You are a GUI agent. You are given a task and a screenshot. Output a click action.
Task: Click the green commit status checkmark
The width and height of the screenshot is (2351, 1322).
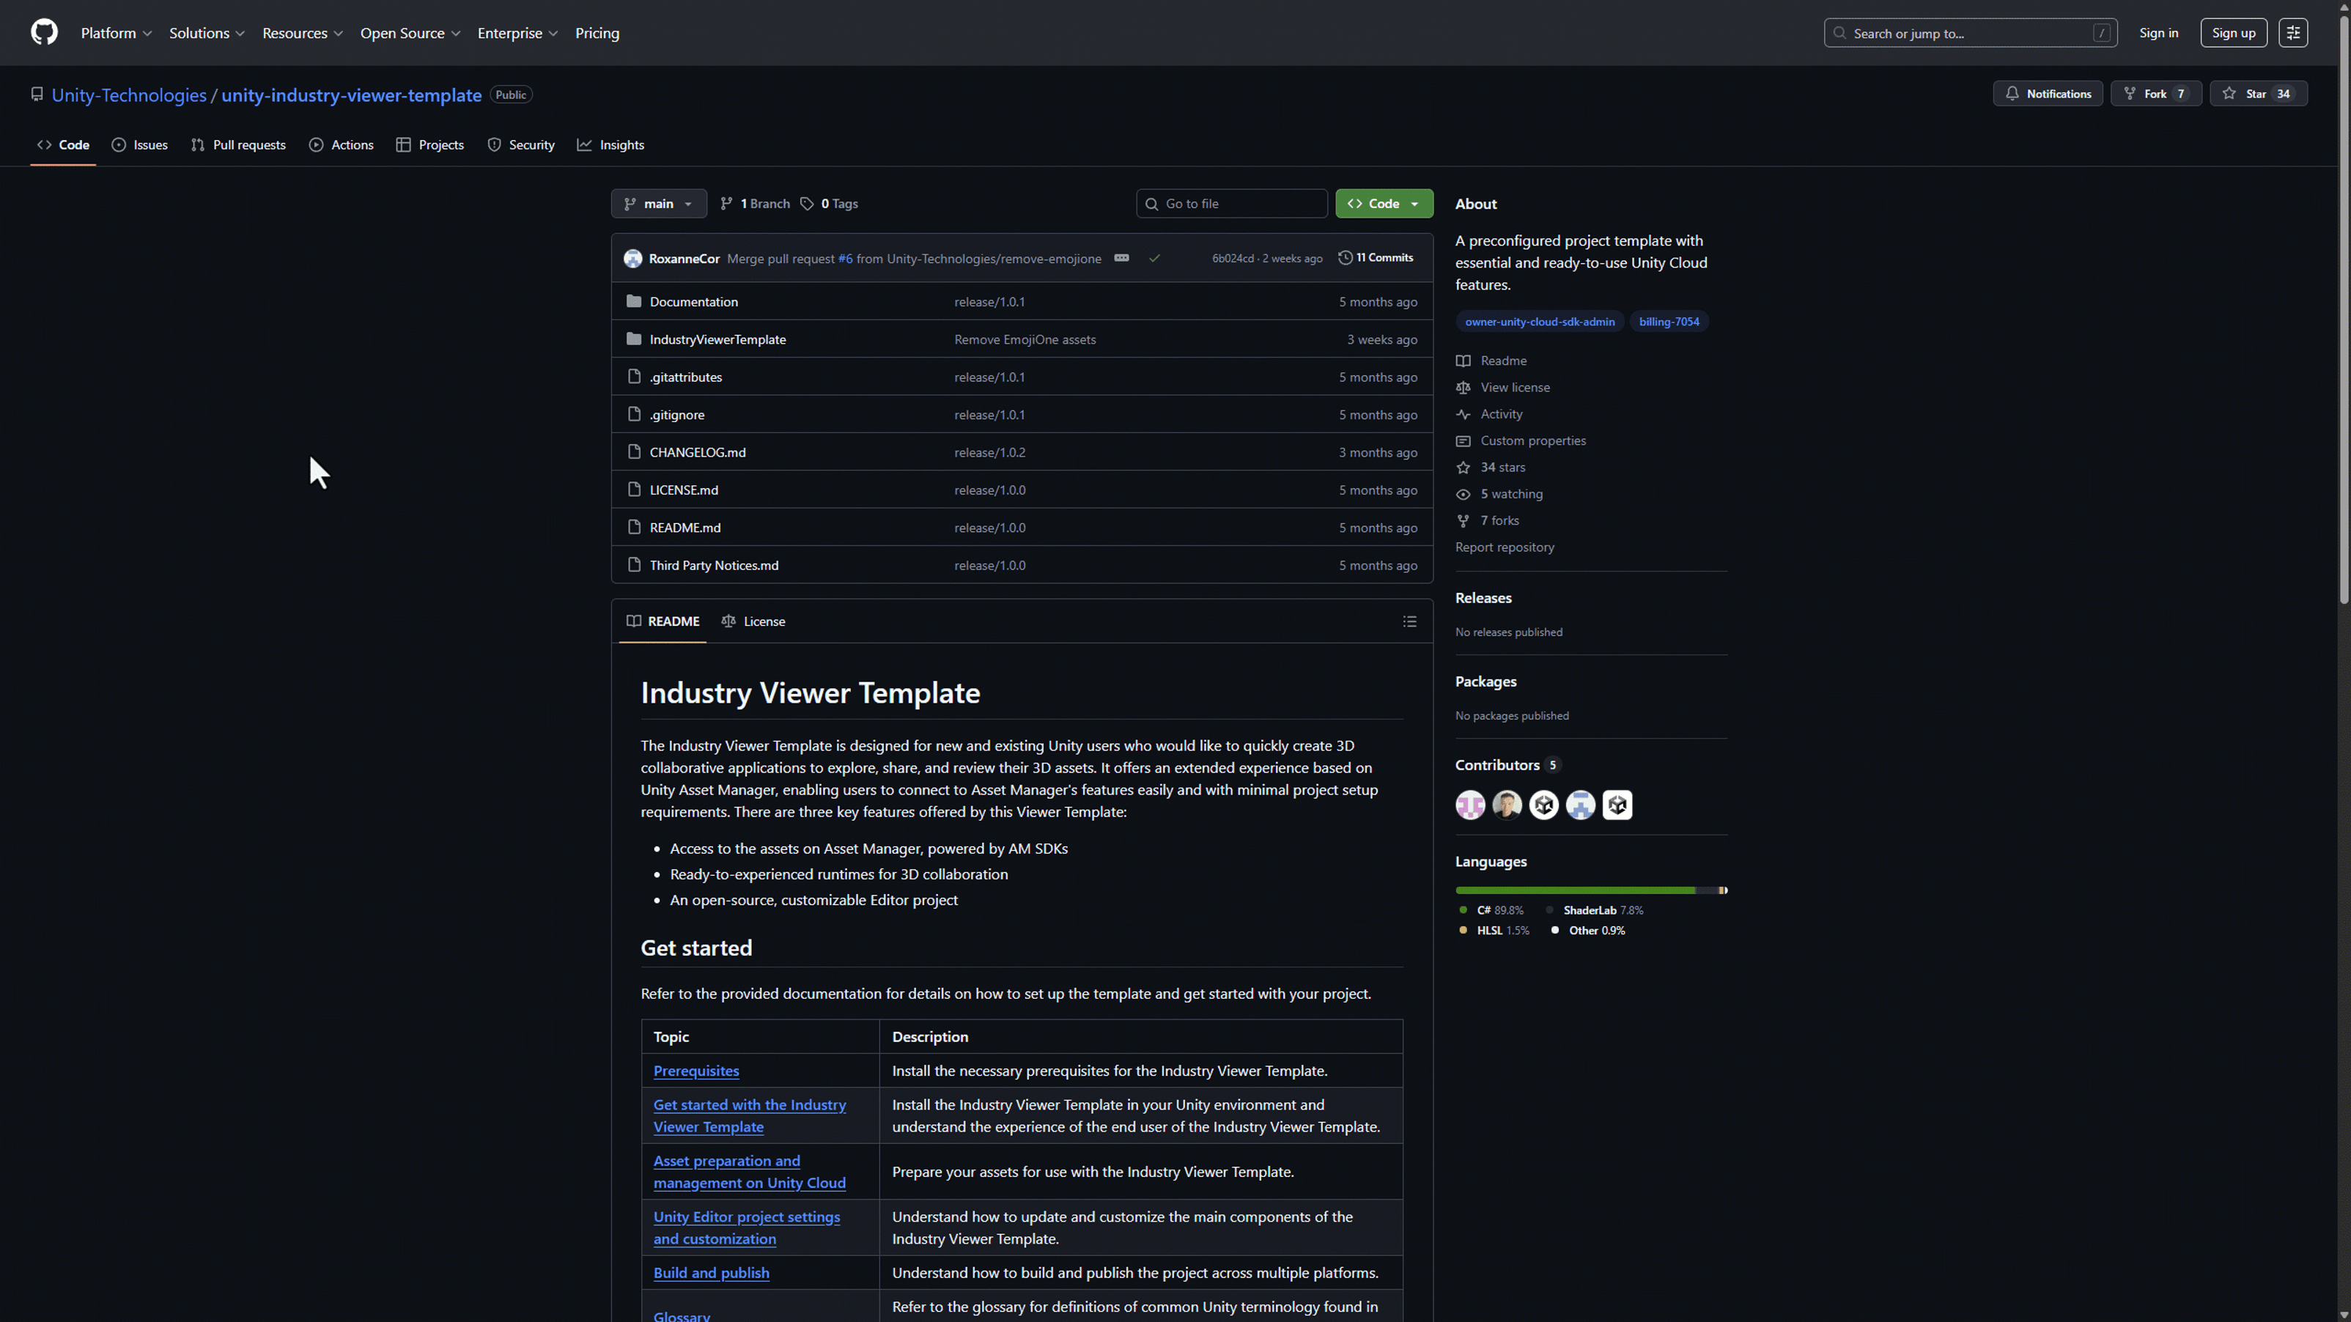click(1154, 258)
